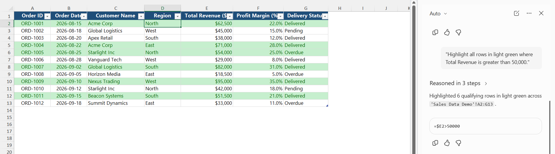Like the highlighted rows response
555x154 pixels.
[447, 143]
